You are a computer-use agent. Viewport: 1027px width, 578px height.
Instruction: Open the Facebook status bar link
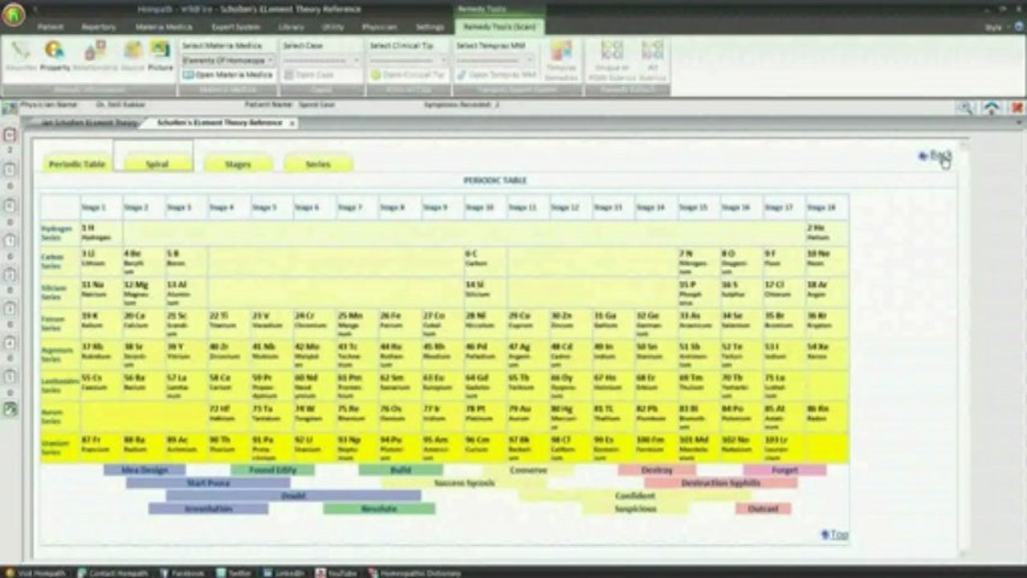click(181, 573)
